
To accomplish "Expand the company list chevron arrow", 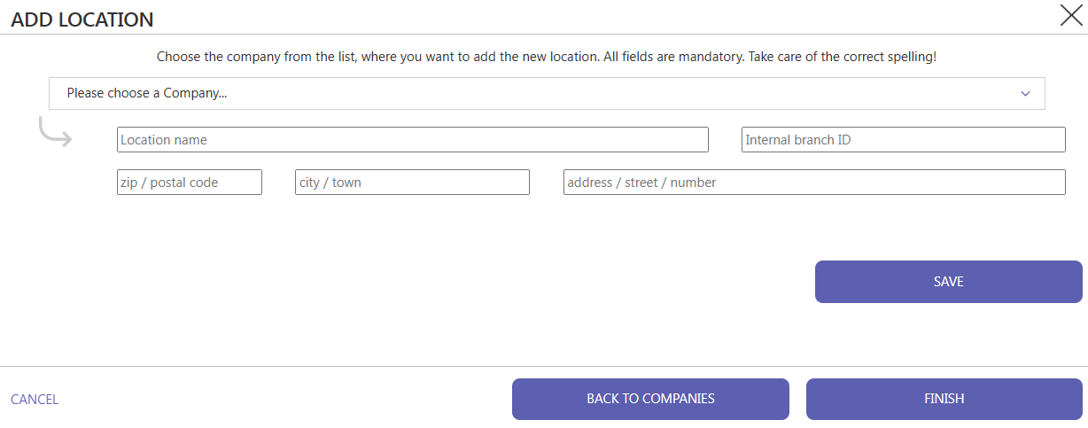I will point(1026,93).
